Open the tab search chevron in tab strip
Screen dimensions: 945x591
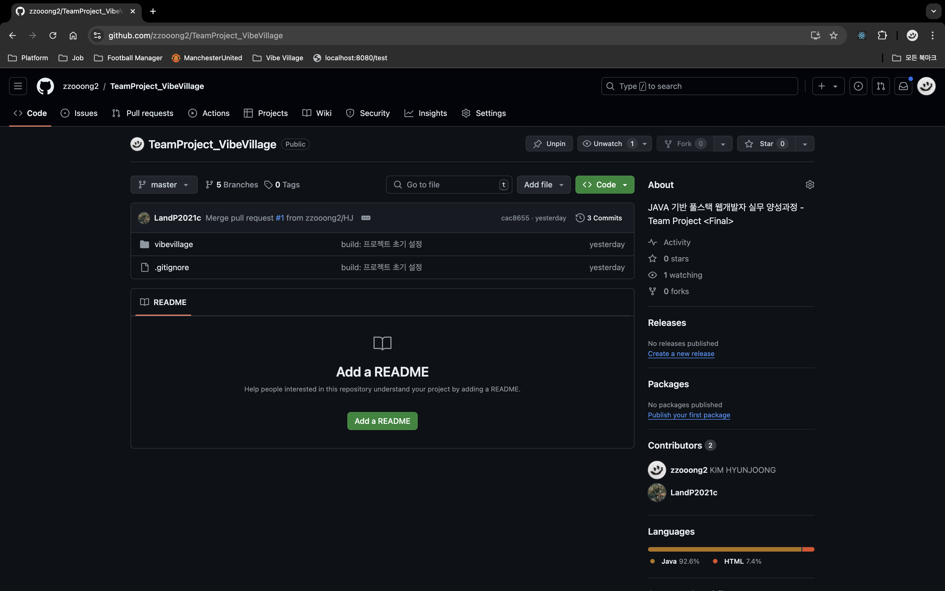(x=934, y=11)
